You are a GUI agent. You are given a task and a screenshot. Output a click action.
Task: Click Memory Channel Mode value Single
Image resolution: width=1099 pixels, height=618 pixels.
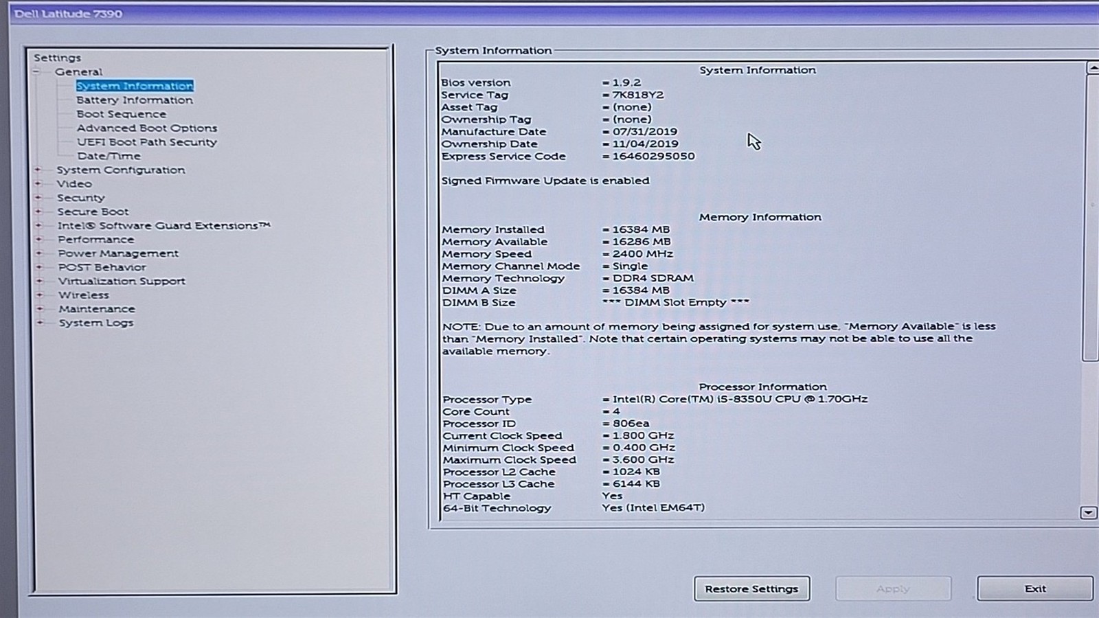pyautogui.click(x=630, y=266)
